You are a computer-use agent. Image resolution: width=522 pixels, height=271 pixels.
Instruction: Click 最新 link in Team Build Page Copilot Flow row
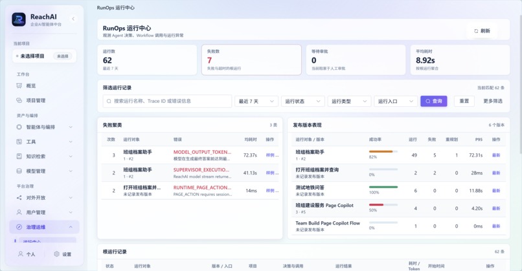[x=496, y=226]
